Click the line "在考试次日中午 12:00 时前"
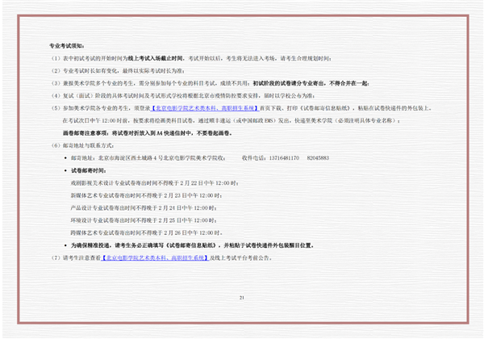The width and height of the screenshot is (484, 339). (x=231, y=121)
